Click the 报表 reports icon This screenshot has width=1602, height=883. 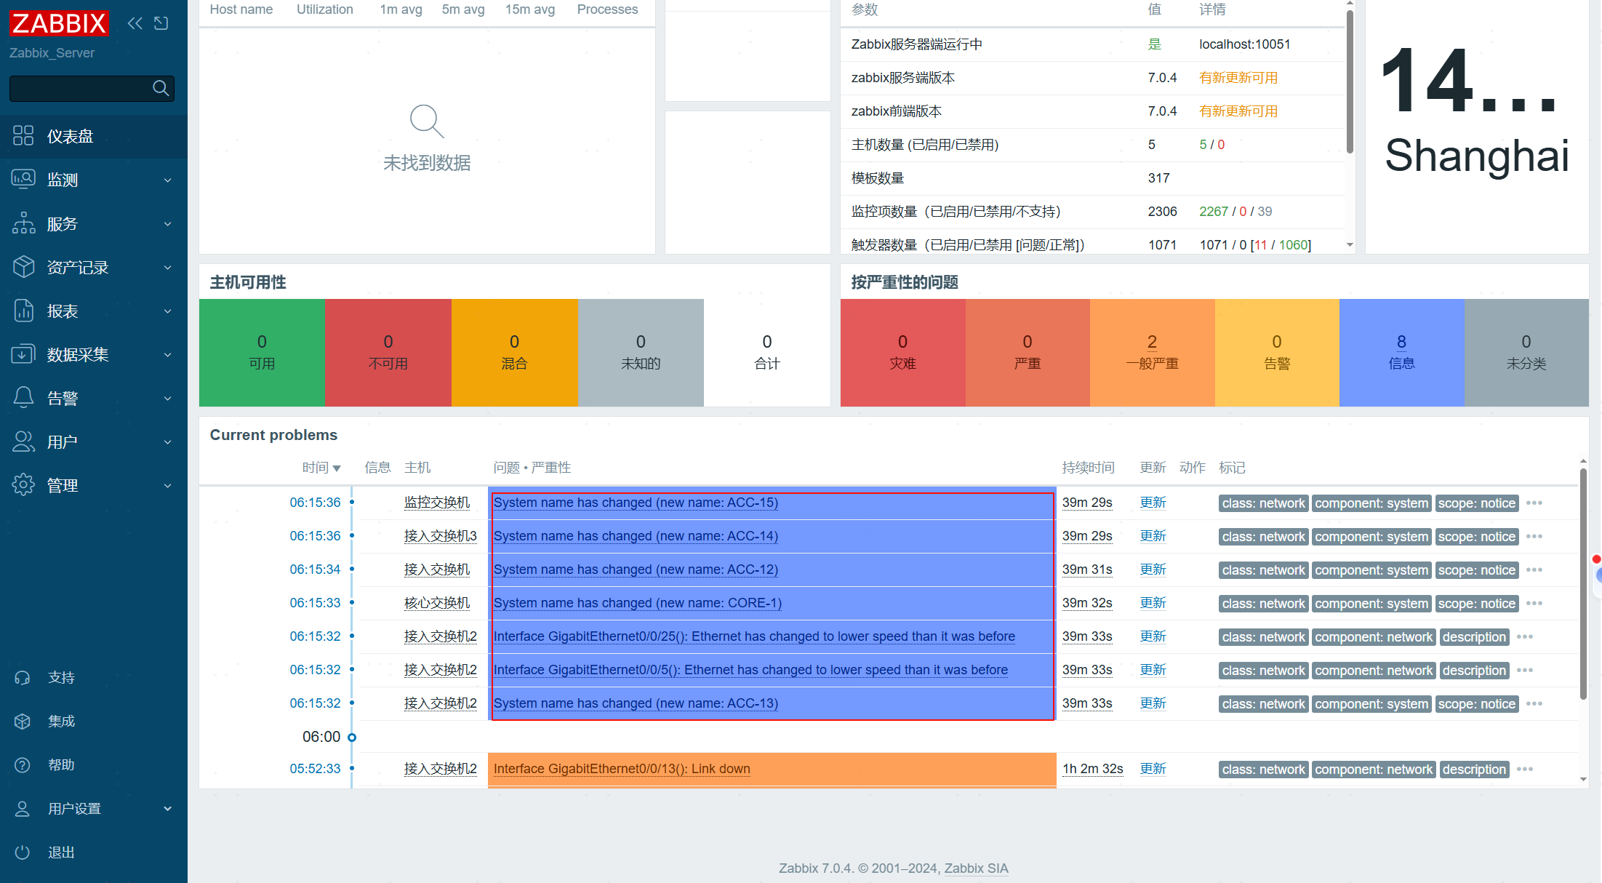pos(23,311)
